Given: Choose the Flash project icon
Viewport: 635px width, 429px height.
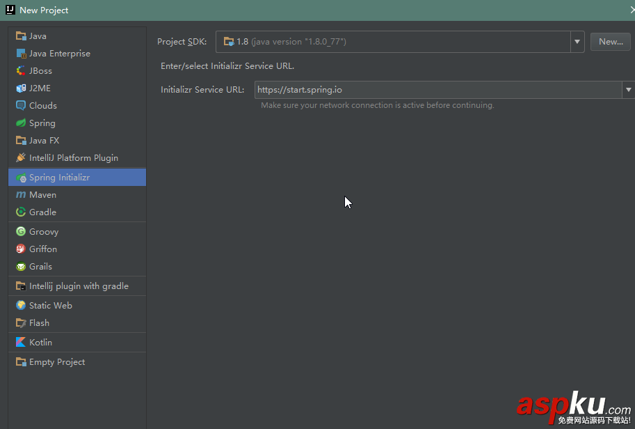Looking at the screenshot, I should 21,323.
